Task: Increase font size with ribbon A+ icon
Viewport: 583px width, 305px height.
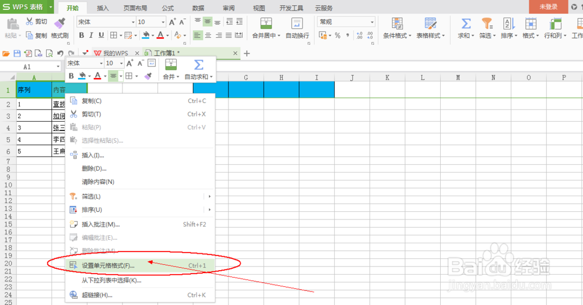Action: click(x=172, y=22)
